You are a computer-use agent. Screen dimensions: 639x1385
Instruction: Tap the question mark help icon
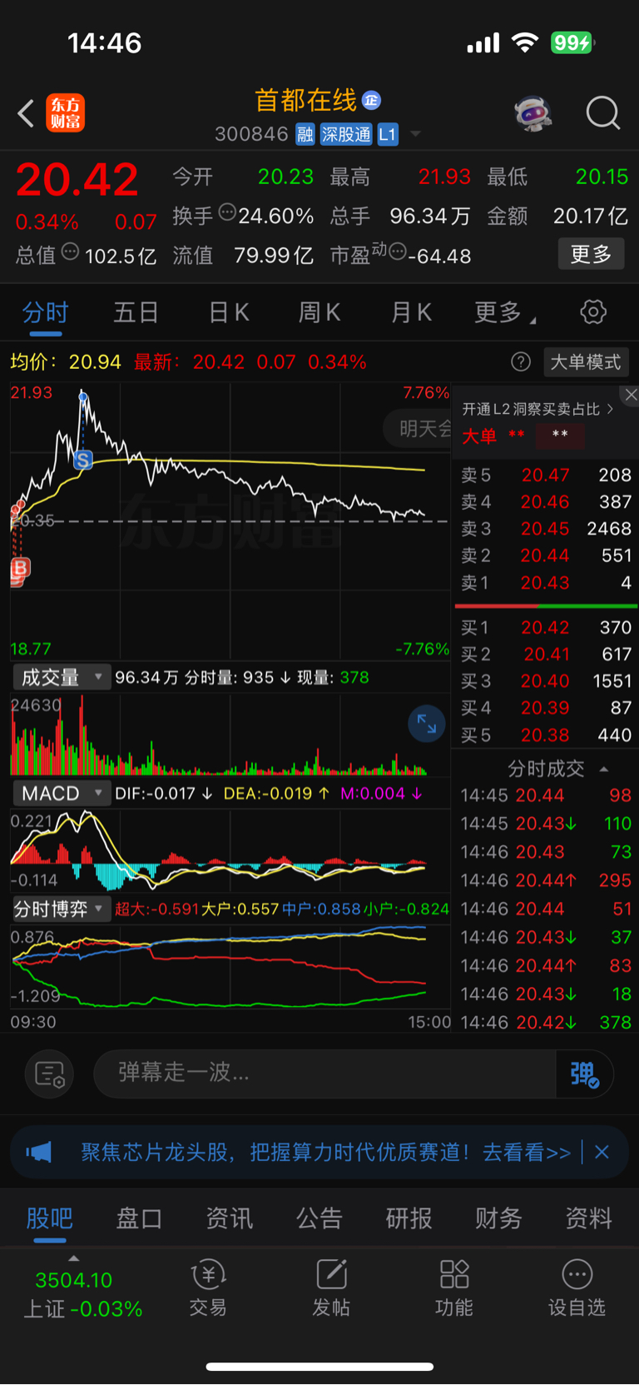pos(521,361)
